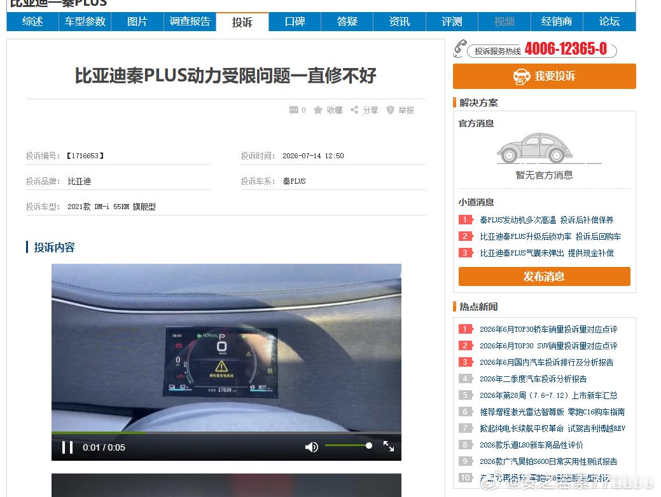Open 掀起纯电长续航平权革命 试驾吉利博越REV
The height and width of the screenshot is (497, 661).
click(x=552, y=428)
